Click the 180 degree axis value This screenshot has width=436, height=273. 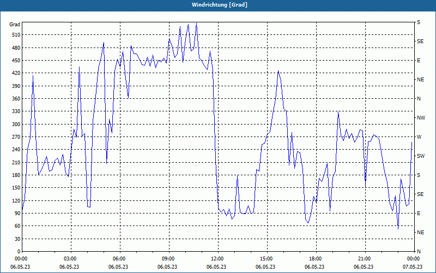click(16, 175)
